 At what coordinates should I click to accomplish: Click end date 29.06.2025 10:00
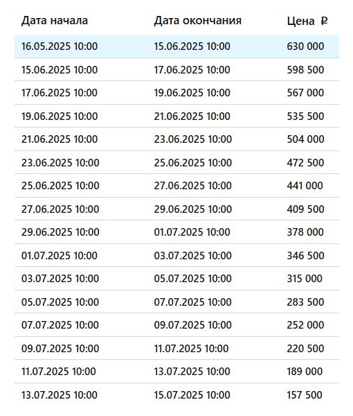[x=193, y=209]
